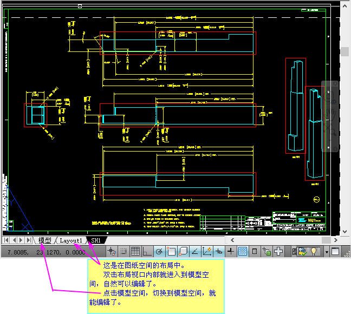Switch to the Layout1 tab
351x314 pixels.
pyautogui.click(x=71, y=240)
